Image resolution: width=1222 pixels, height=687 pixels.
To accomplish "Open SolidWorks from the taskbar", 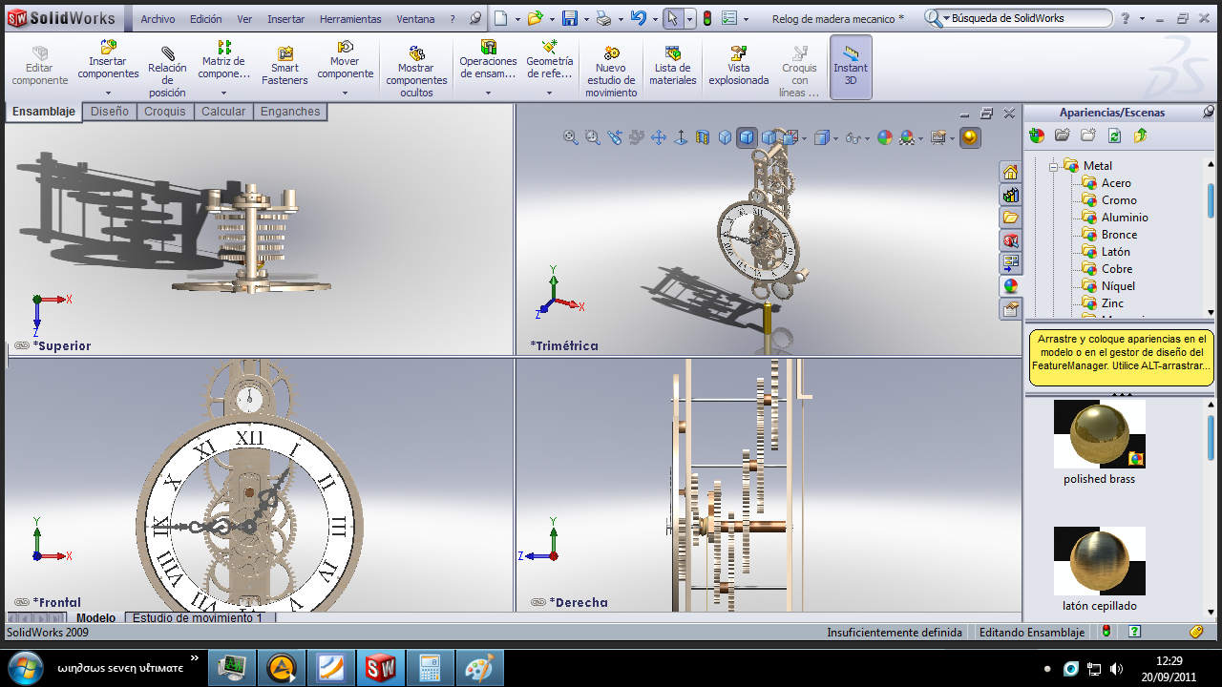I will tap(381, 668).
